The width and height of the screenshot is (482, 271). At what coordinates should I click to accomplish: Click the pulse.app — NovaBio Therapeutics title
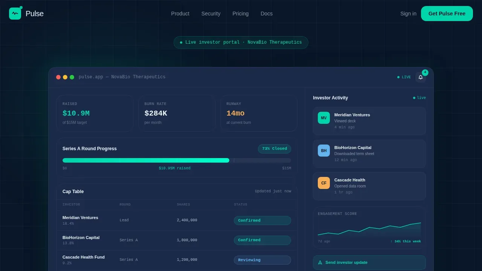(122, 77)
